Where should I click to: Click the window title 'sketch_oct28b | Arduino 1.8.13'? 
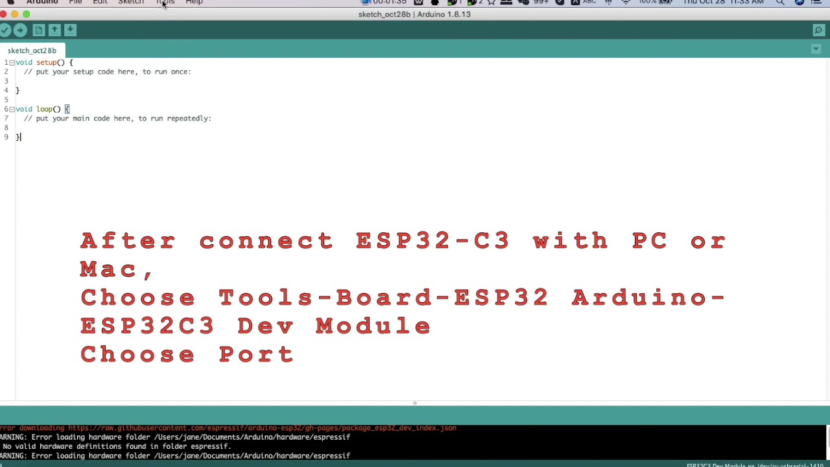click(x=414, y=14)
